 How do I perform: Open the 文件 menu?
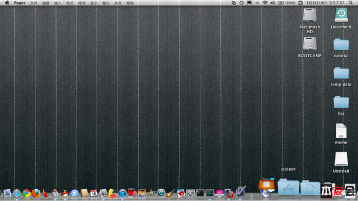pyautogui.click(x=33, y=3)
